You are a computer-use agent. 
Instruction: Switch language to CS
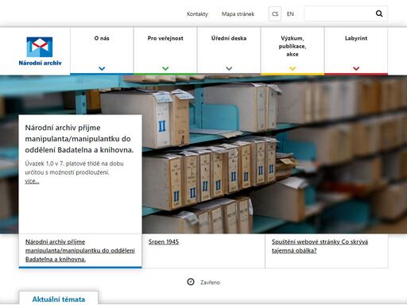tap(275, 14)
